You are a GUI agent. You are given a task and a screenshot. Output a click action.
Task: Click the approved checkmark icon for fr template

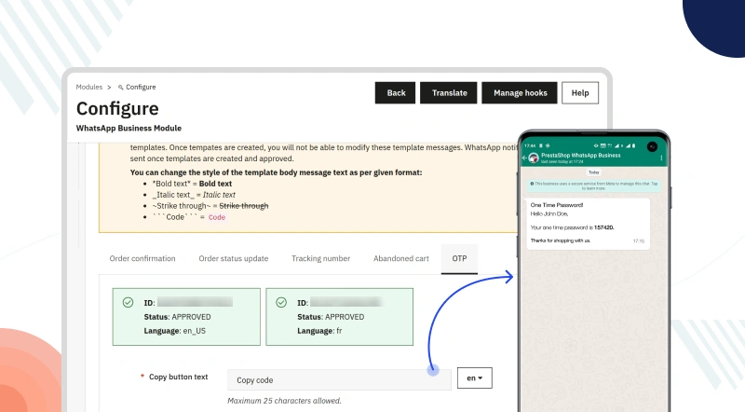click(x=281, y=302)
